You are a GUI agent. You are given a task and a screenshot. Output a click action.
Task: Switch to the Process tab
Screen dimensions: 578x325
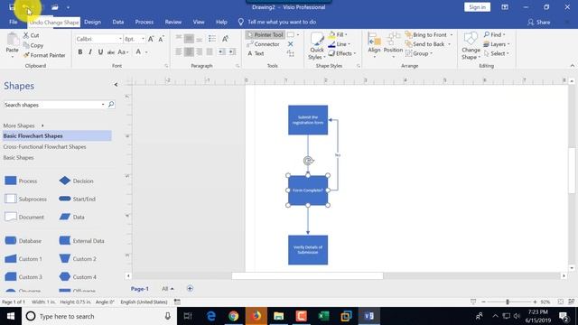(144, 22)
